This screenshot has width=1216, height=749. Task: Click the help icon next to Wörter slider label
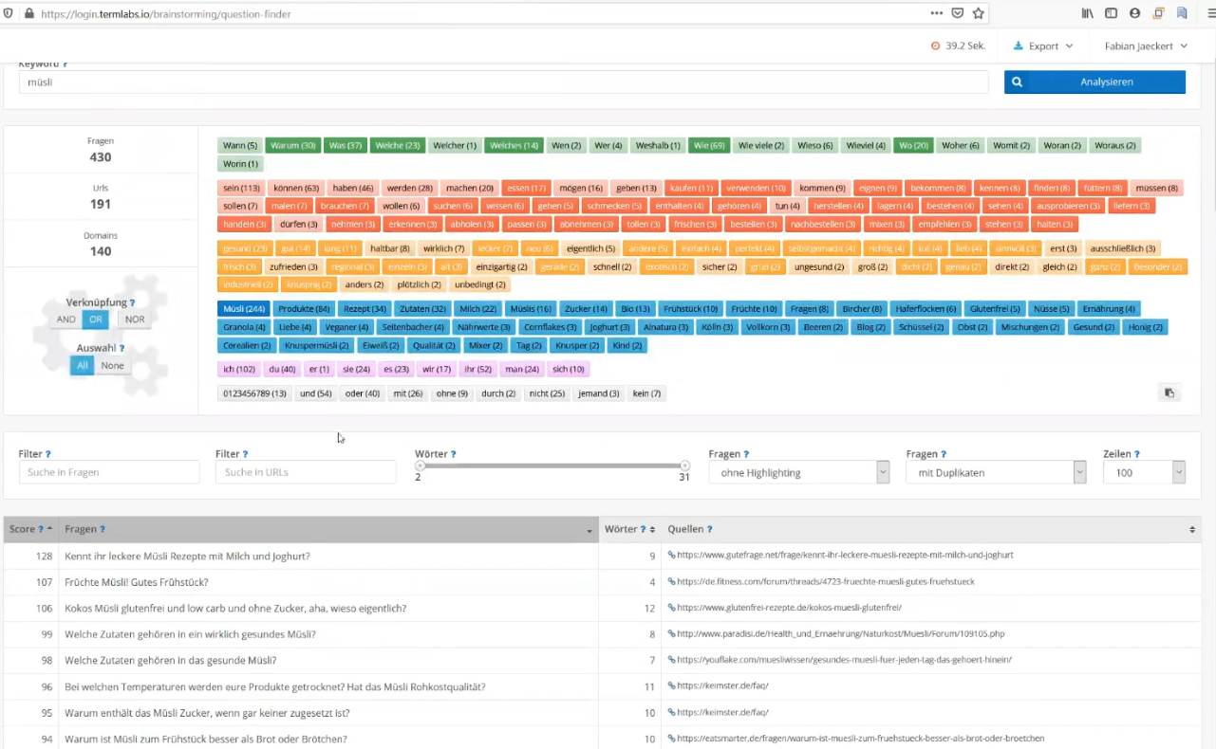point(454,454)
